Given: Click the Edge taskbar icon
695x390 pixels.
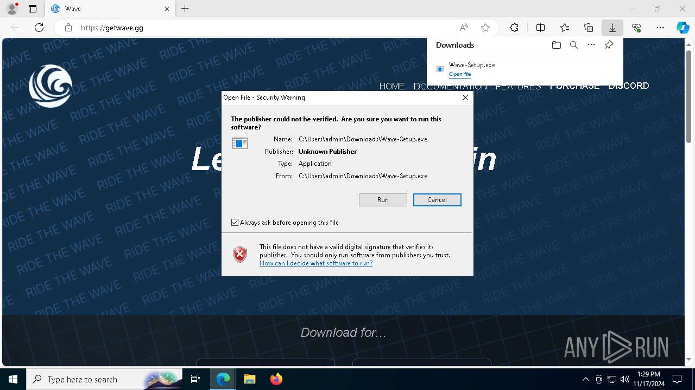Looking at the screenshot, I should [x=223, y=379].
